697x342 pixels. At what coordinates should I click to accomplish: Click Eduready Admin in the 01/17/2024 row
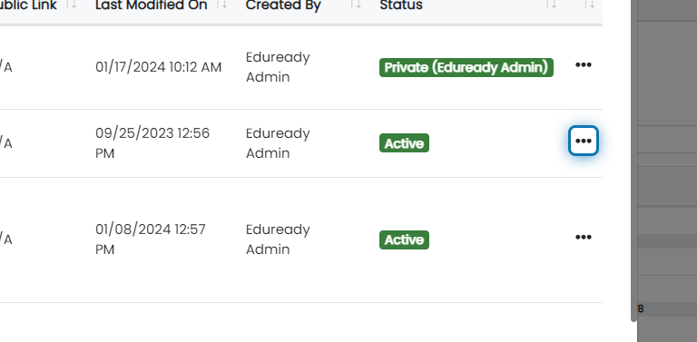278,67
